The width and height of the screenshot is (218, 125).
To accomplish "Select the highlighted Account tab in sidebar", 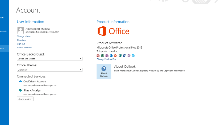I will (x=4, y=48).
